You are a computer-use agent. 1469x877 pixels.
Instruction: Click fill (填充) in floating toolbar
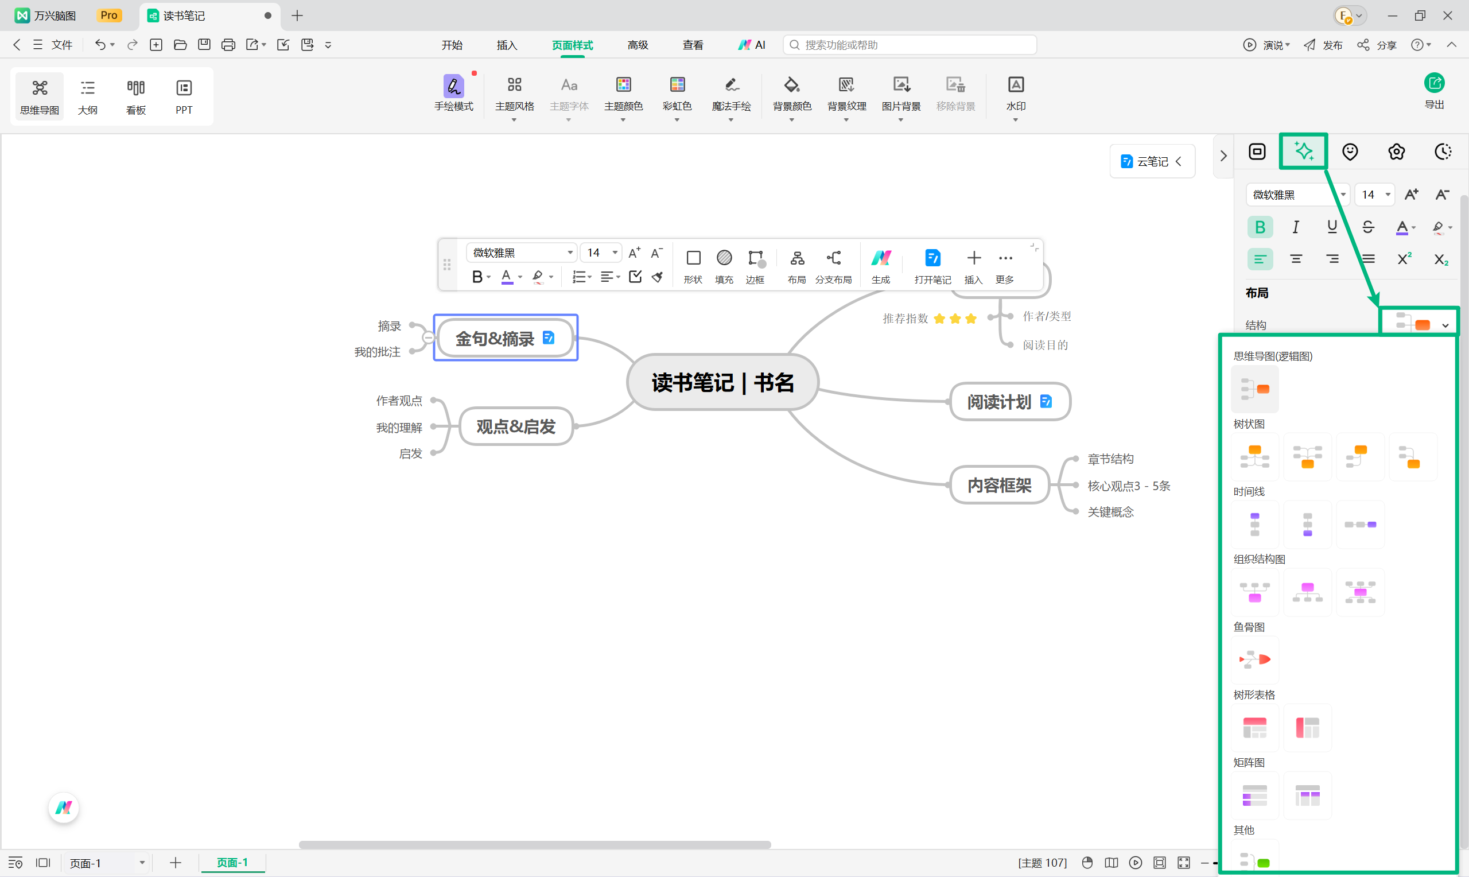(724, 266)
